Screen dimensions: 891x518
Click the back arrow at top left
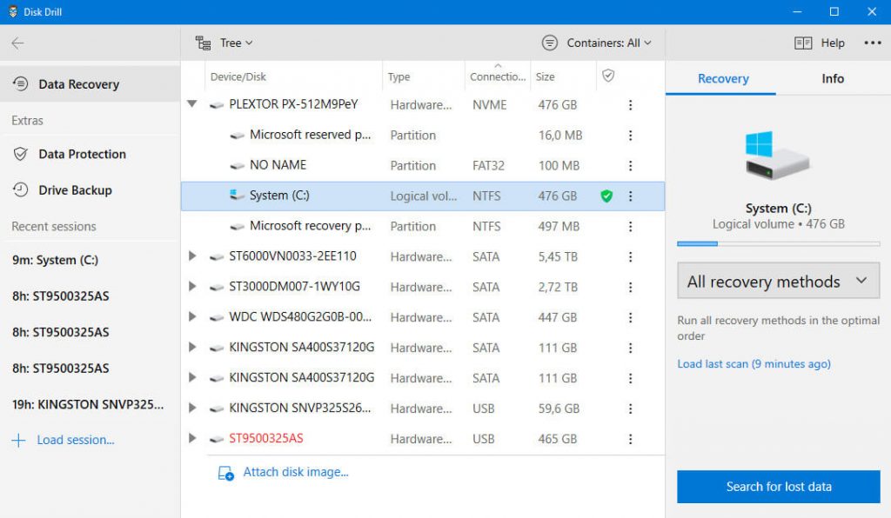click(17, 43)
